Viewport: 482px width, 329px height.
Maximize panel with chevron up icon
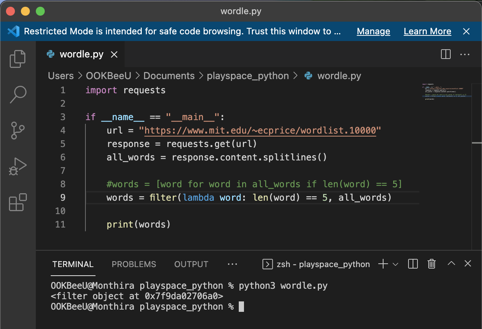tap(451, 264)
